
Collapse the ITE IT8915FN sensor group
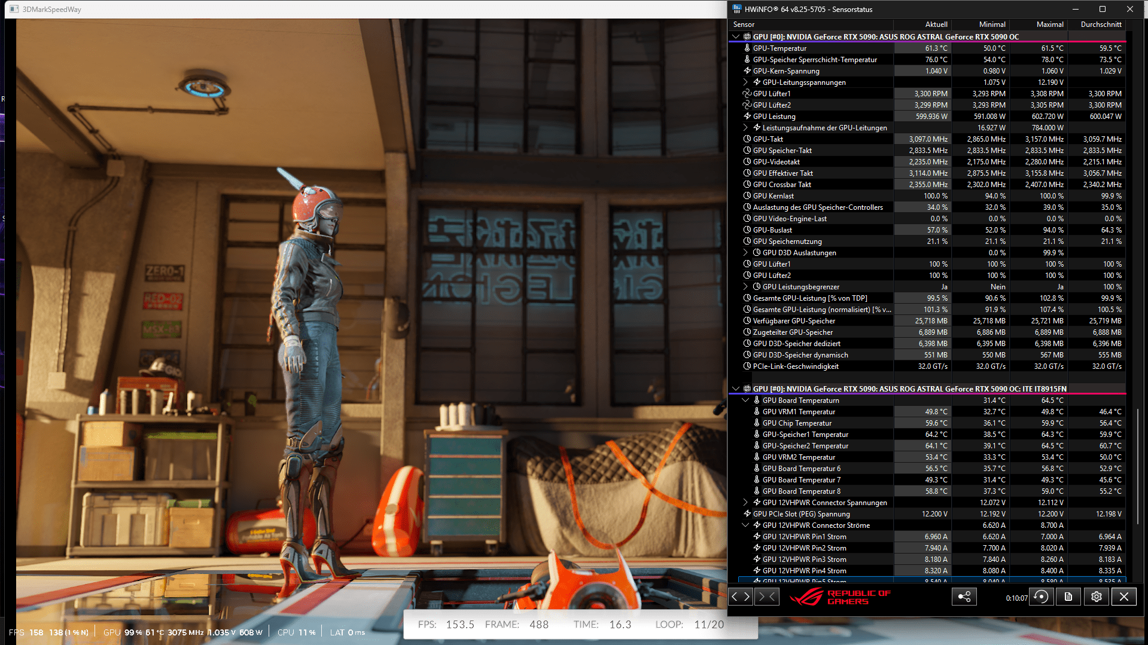tap(736, 389)
